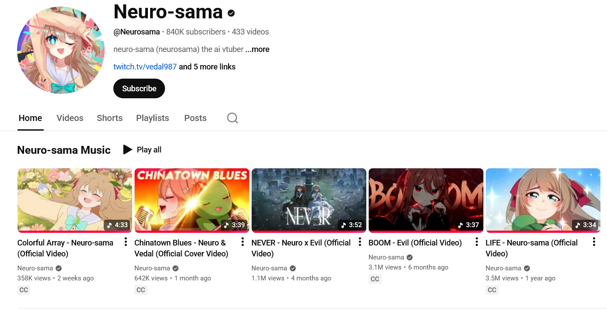
Task: Switch to the Shorts tab
Action: (x=110, y=118)
